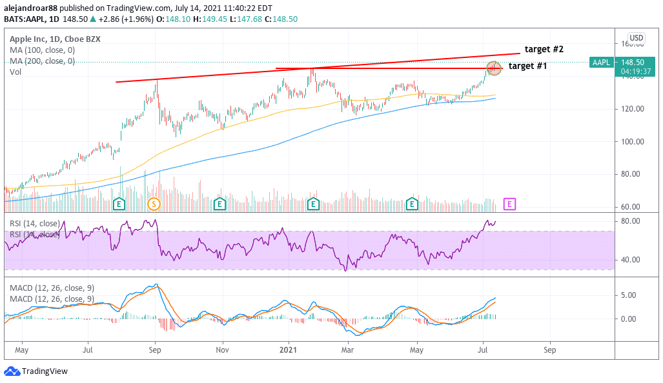Click the TradingView logo icon
The height and width of the screenshot is (383, 663).
point(12,371)
